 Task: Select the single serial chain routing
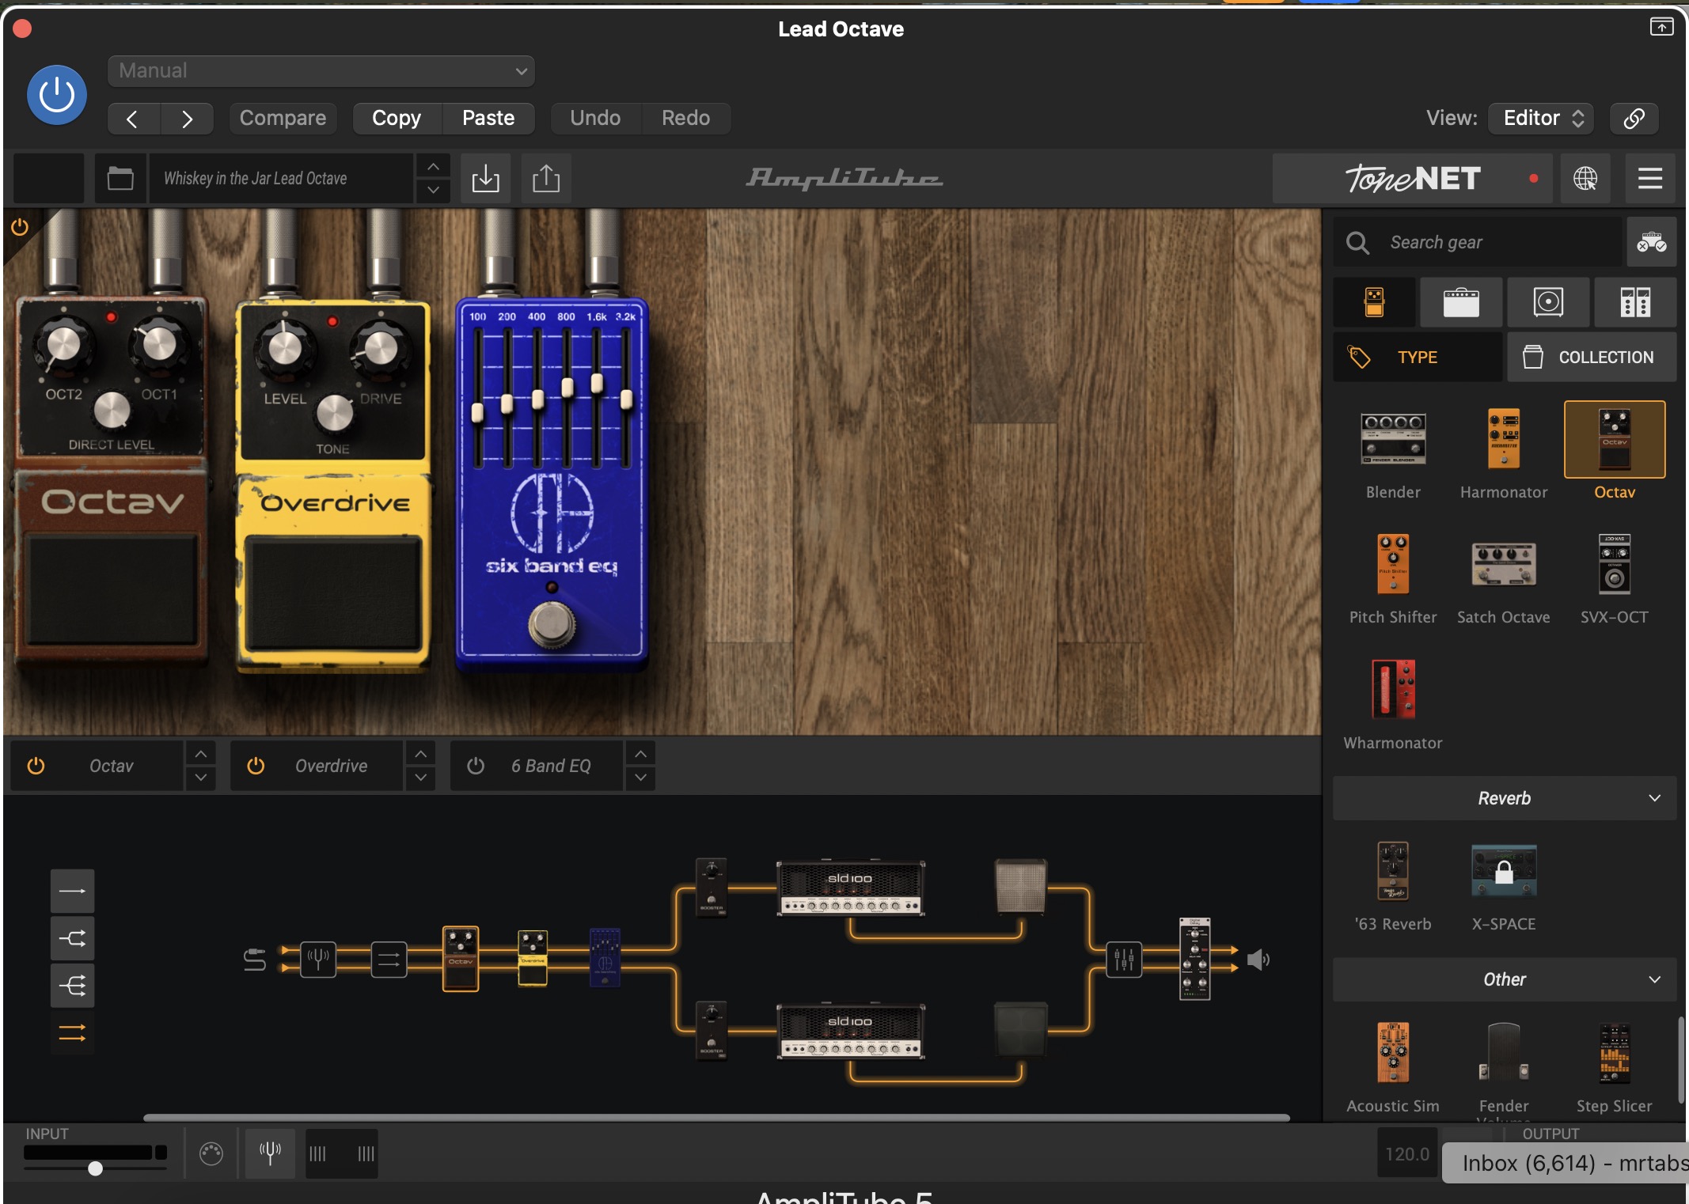point(72,892)
